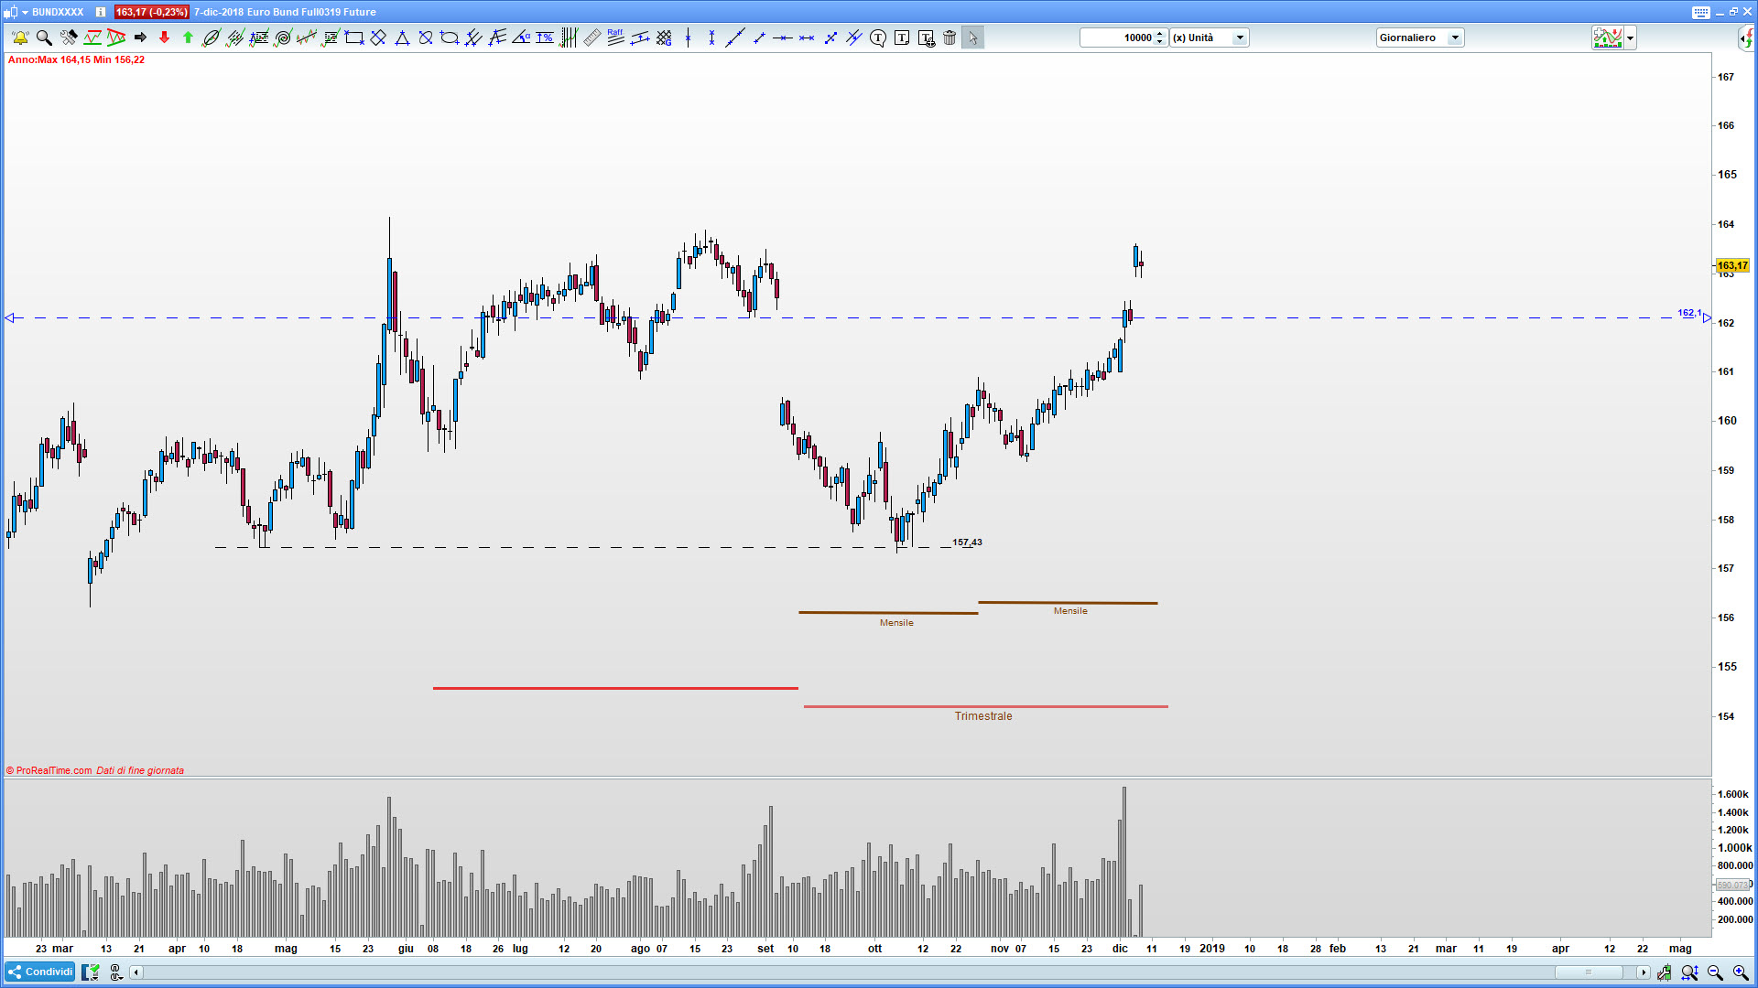Screen dimensions: 1758x988
Task: Select the magnifying glass zoom tool
Action: coord(44,38)
